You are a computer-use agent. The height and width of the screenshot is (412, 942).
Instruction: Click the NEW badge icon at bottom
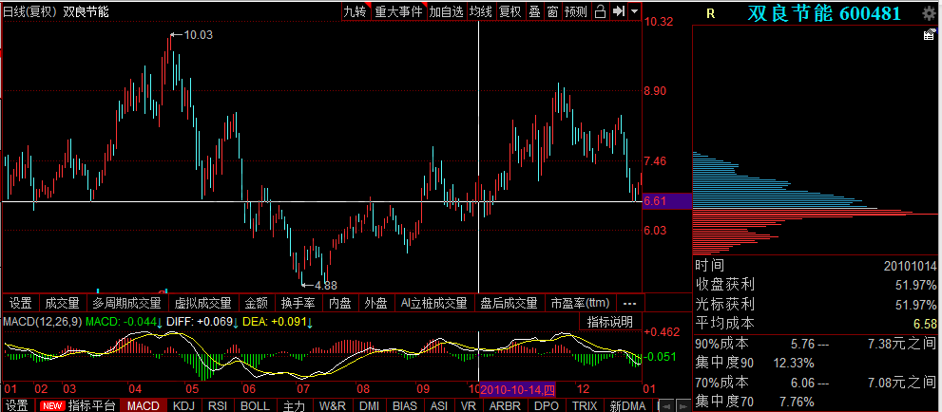pos(51,405)
